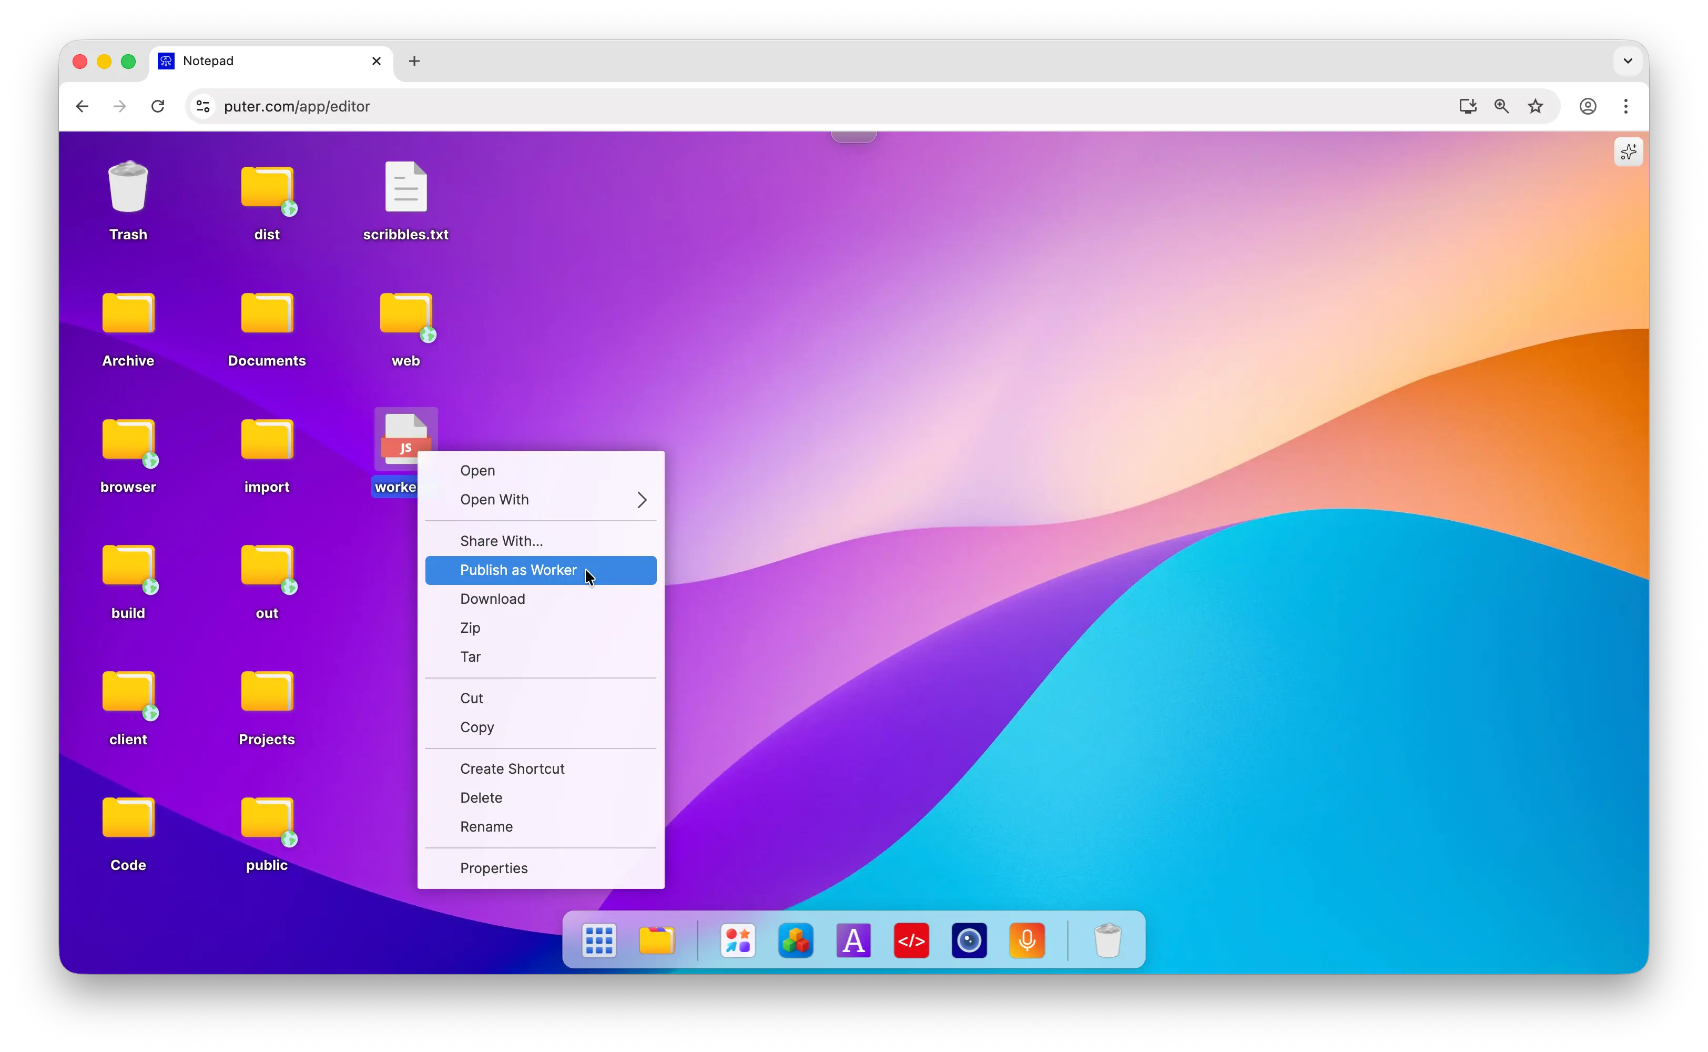Click the AI sparkle assistant icon on the desktop

tap(1628, 151)
